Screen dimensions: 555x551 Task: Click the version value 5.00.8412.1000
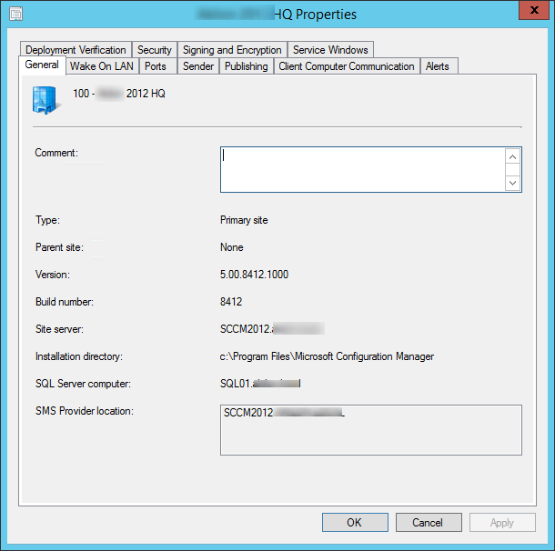coord(254,275)
